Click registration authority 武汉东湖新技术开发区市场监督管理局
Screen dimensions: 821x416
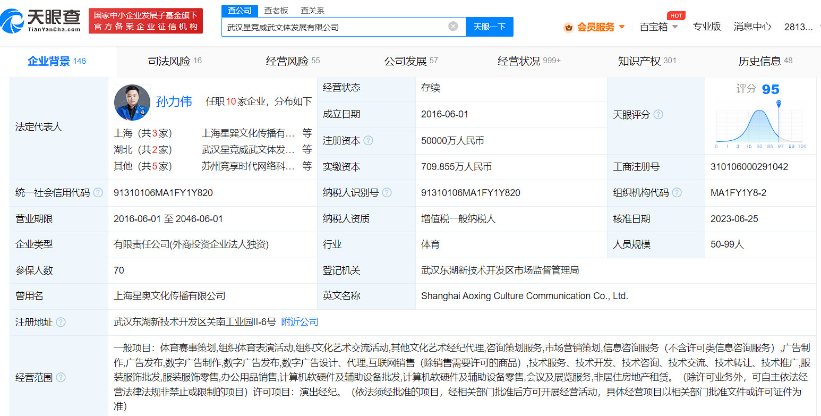pos(500,270)
